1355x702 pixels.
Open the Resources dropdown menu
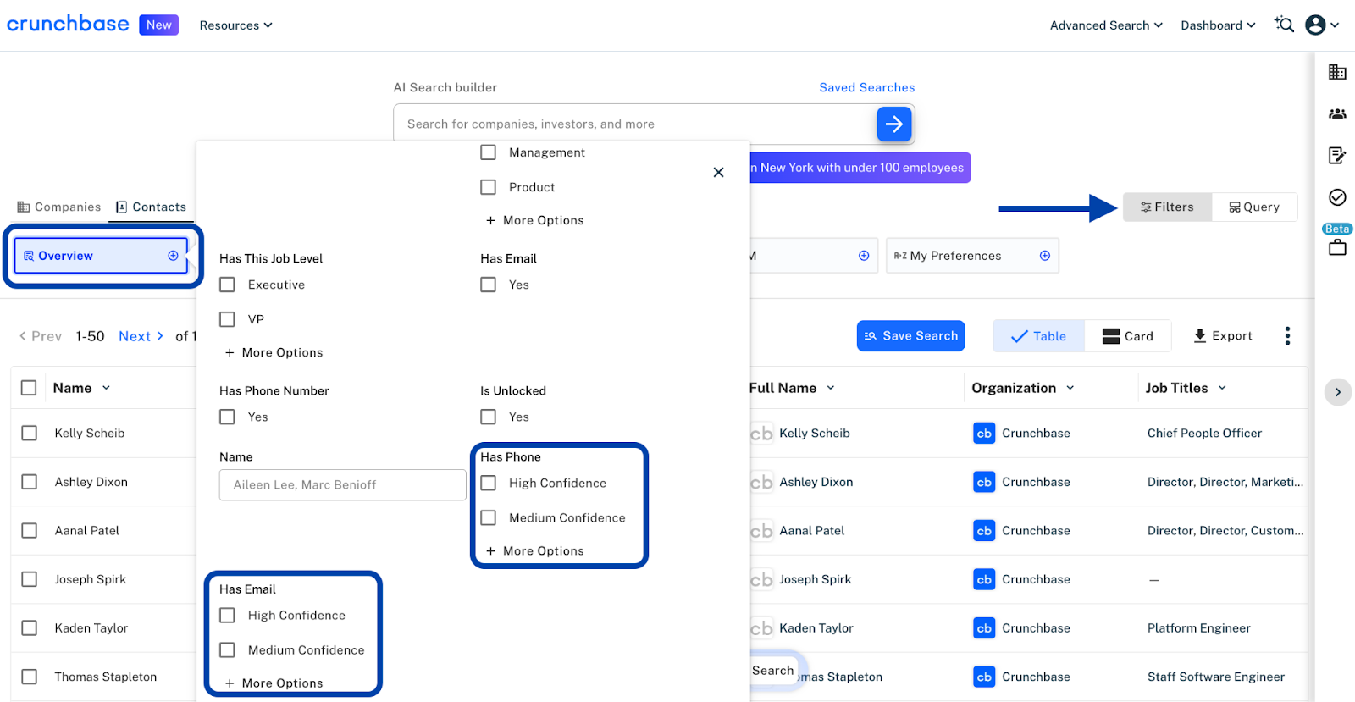[235, 25]
